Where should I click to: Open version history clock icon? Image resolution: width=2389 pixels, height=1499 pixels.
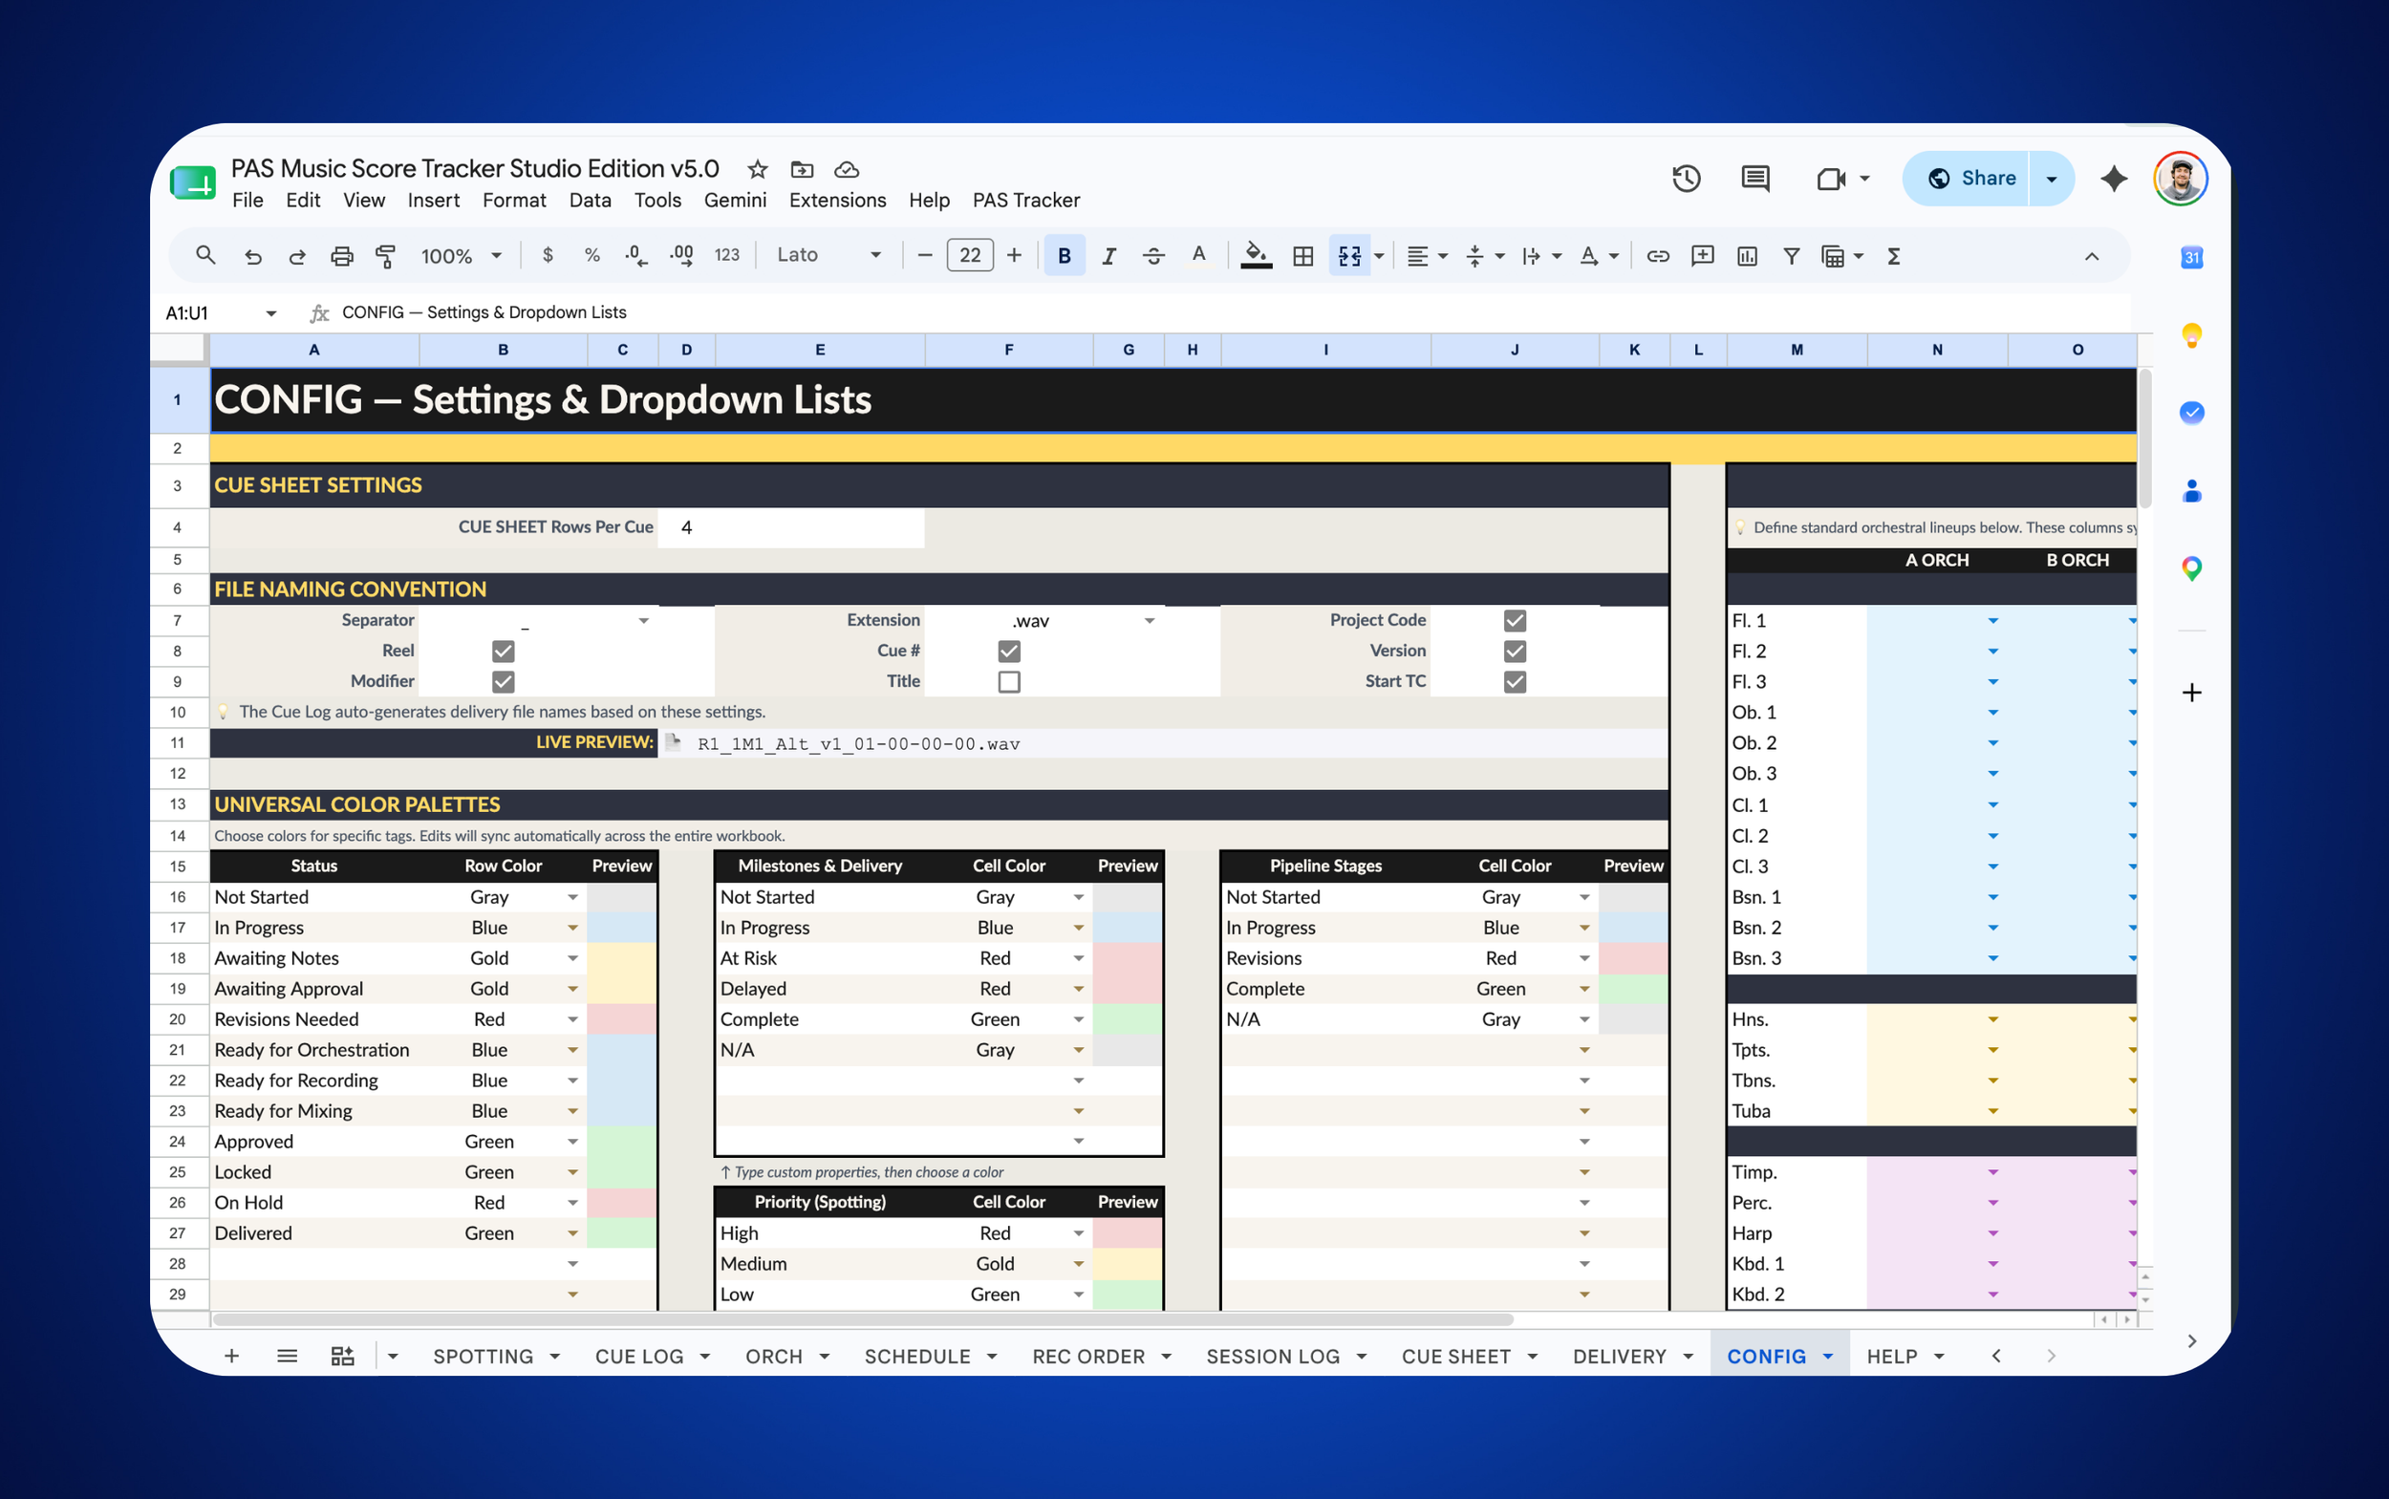1686,179
